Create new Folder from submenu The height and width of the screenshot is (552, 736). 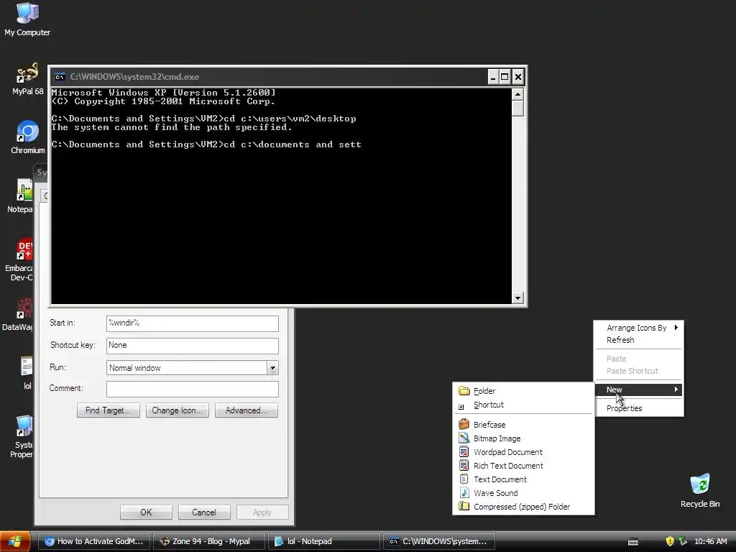point(523,391)
